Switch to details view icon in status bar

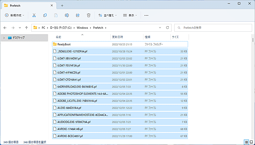(x=247, y=142)
